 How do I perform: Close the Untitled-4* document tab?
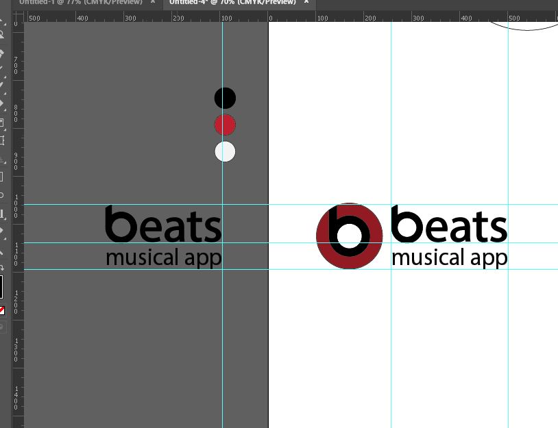(x=306, y=2)
